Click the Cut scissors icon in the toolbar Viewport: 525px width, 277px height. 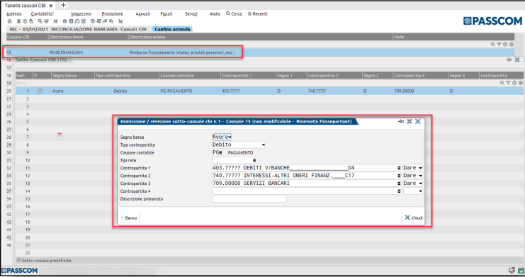(x=18, y=21)
